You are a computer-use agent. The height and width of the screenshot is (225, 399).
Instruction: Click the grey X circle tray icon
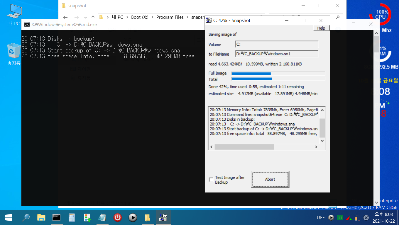[366, 218]
